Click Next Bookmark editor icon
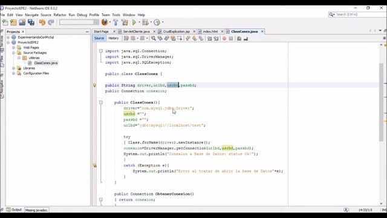Viewport: 387px width, 218px height. (x=195, y=38)
